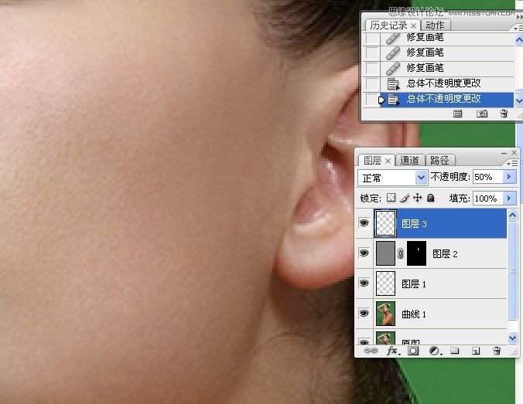This screenshot has height=404, width=523.
Task: Click the link layers icon
Action: point(371,351)
